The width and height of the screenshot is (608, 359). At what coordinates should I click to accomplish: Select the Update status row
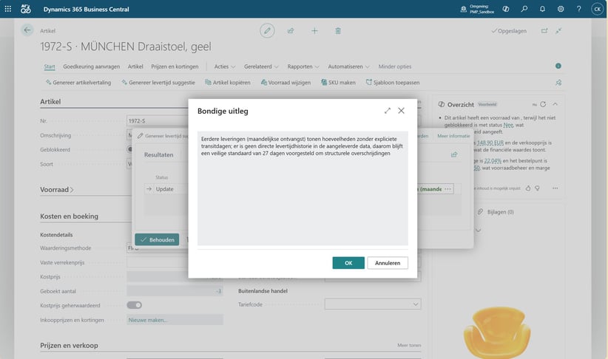coord(164,189)
